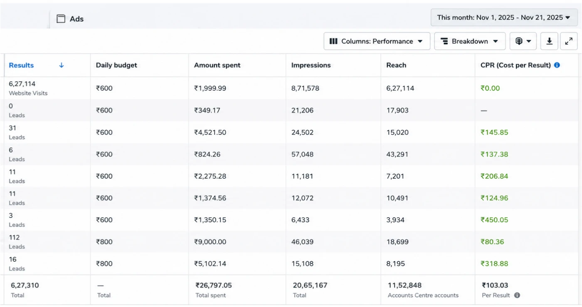Click the Daily budget column header
The image size is (582, 307).
pyautogui.click(x=116, y=65)
